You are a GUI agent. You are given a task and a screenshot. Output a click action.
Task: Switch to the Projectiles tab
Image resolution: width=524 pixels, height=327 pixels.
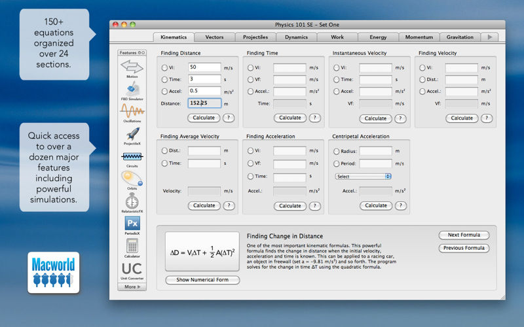click(255, 37)
